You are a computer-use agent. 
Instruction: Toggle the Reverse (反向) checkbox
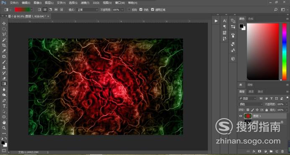[x=129, y=10]
